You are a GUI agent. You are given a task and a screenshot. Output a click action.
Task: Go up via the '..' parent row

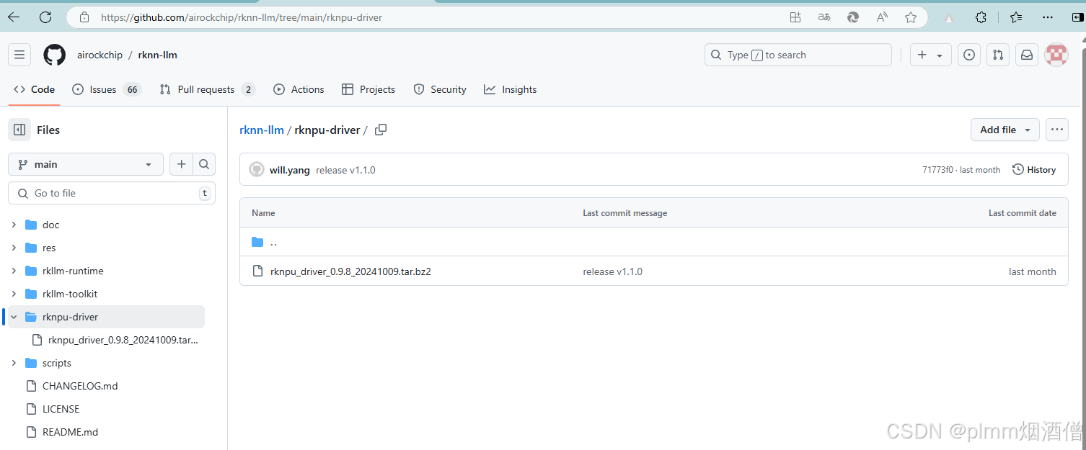(653, 242)
